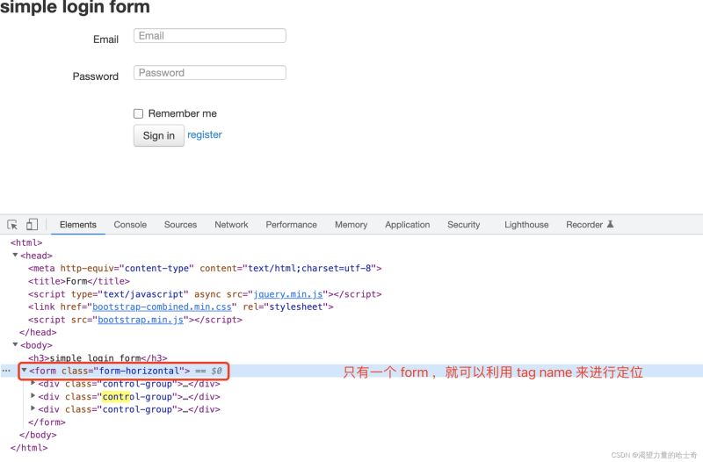Open the Network tab
Screen dimensions: 703x462
[x=231, y=225]
